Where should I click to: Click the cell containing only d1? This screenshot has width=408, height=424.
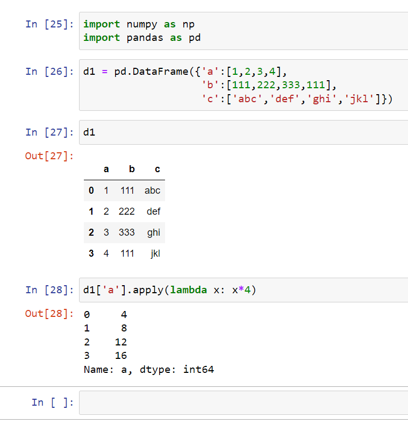tap(244, 132)
